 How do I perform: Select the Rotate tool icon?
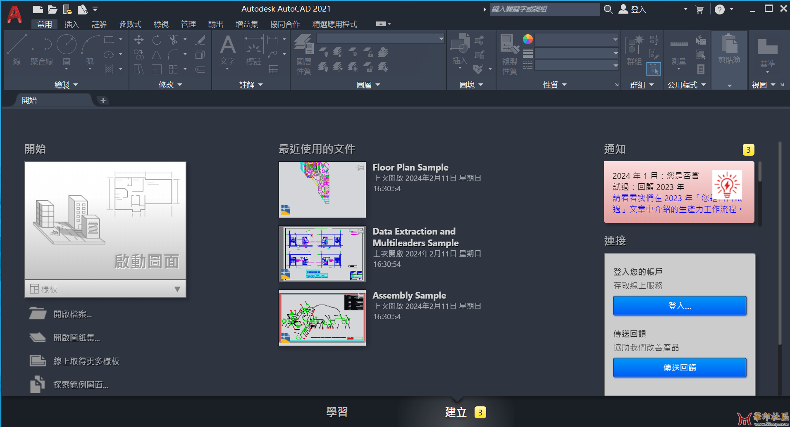click(x=157, y=40)
